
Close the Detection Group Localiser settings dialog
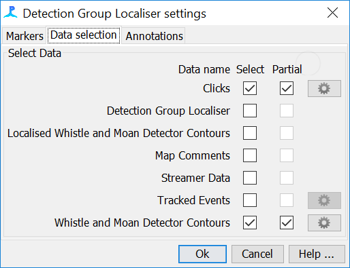click(x=332, y=13)
